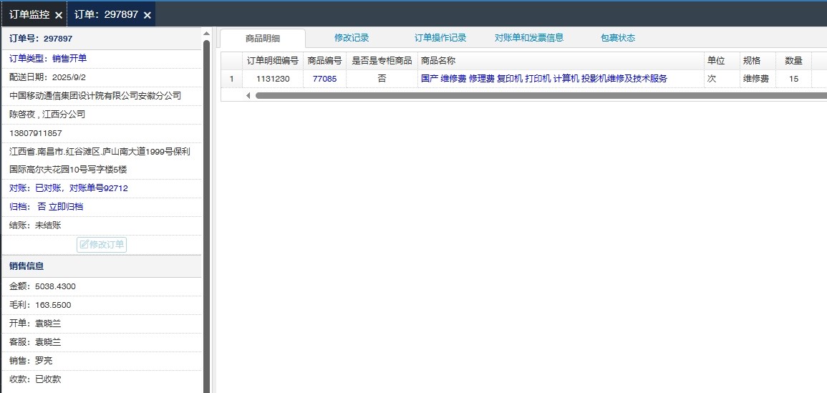The height and width of the screenshot is (393, 827).
Task: View the 对账单和发票信息 tab
Action: coord(529,38)
